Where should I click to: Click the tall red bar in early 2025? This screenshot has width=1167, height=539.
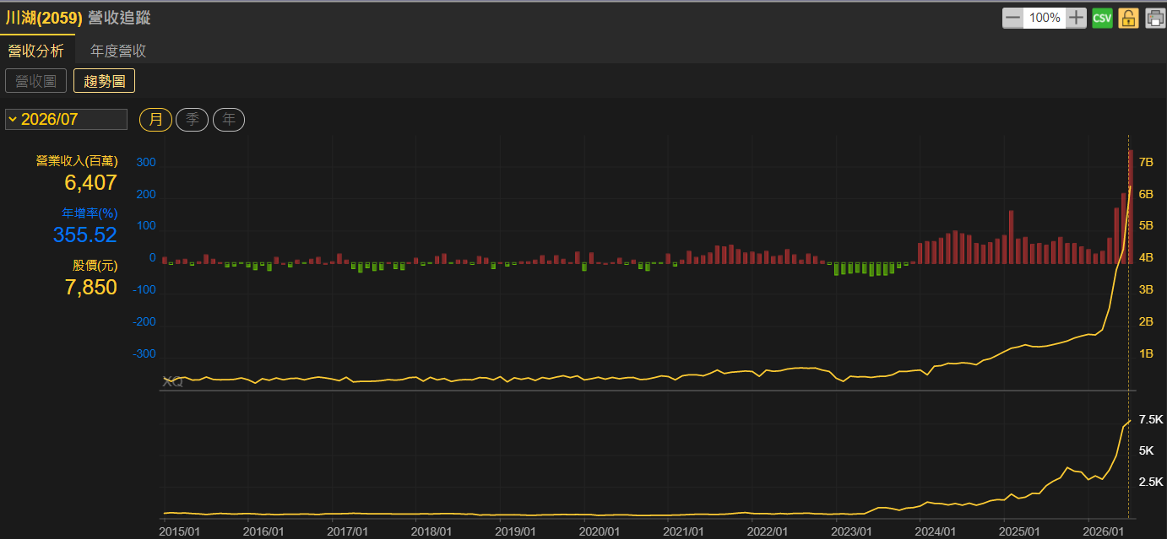[1011, 237]
